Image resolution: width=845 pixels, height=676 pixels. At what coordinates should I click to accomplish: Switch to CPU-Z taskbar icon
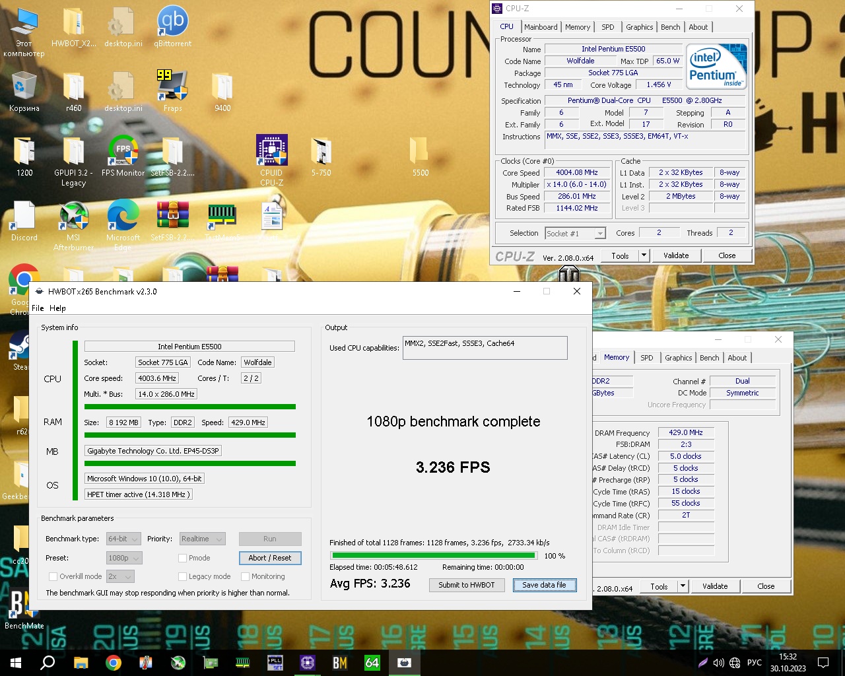point(308,662)
